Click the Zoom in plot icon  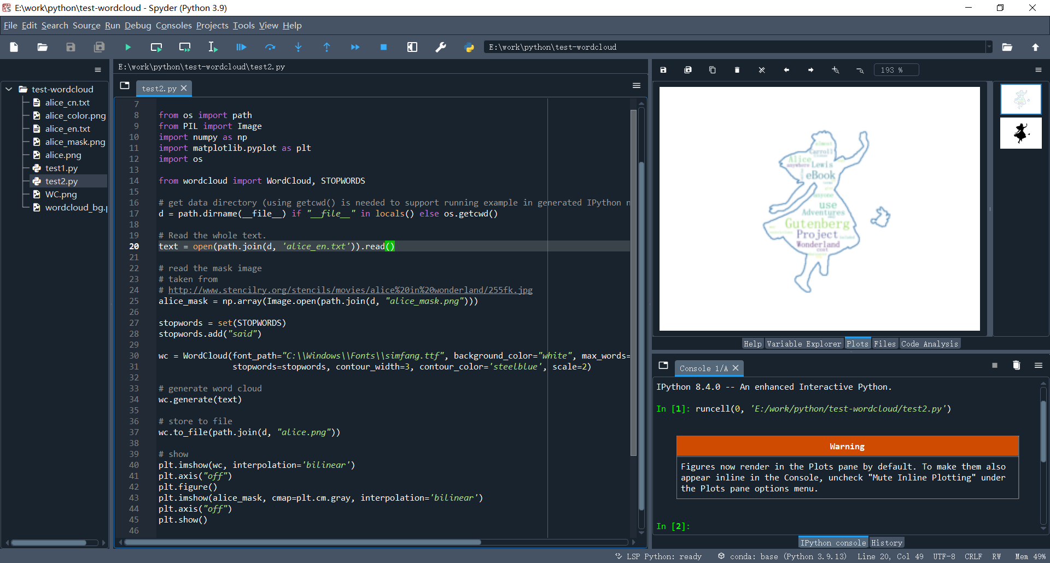[x=835, y=70]
